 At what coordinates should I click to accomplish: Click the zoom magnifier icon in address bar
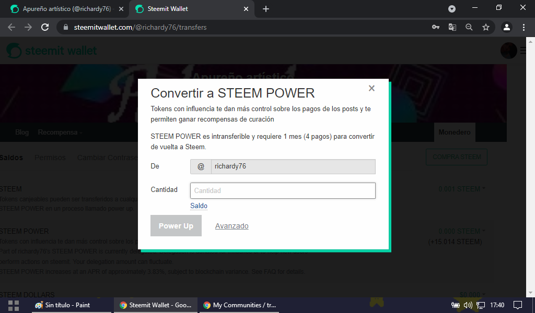469,27
